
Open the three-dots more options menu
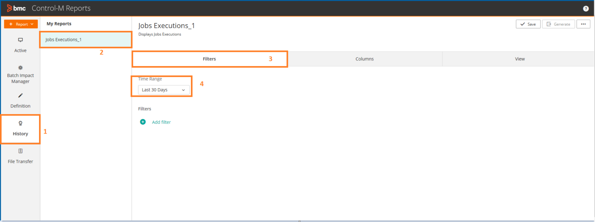pos(583,24)
